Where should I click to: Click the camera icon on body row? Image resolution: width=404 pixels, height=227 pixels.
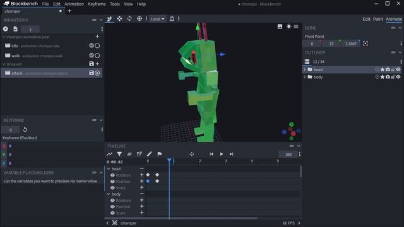click(388, 77)
